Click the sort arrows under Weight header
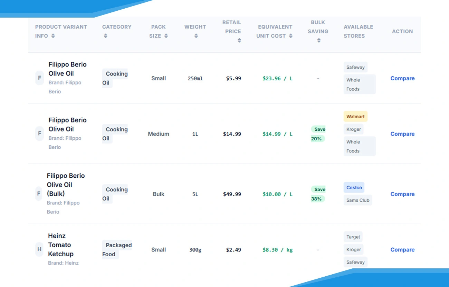The height and width of the screenshot is (287, 449). click(196, 36)
